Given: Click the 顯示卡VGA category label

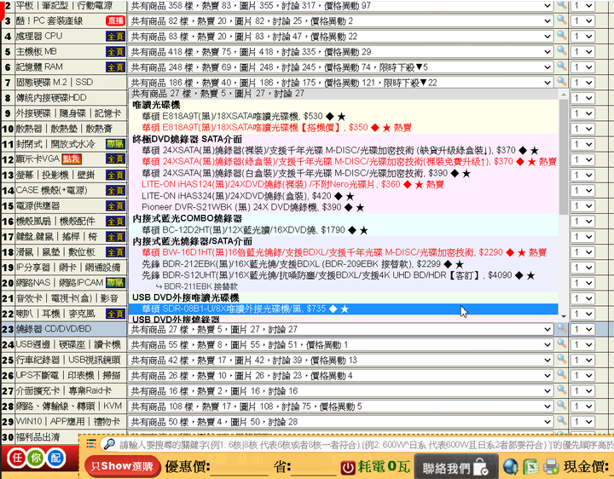Looking at the screenshot, I should pos(38,159).
